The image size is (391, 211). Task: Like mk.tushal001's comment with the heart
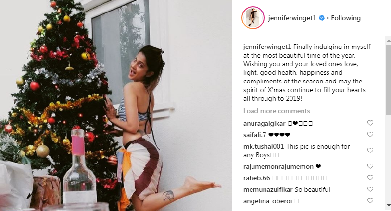370,151
